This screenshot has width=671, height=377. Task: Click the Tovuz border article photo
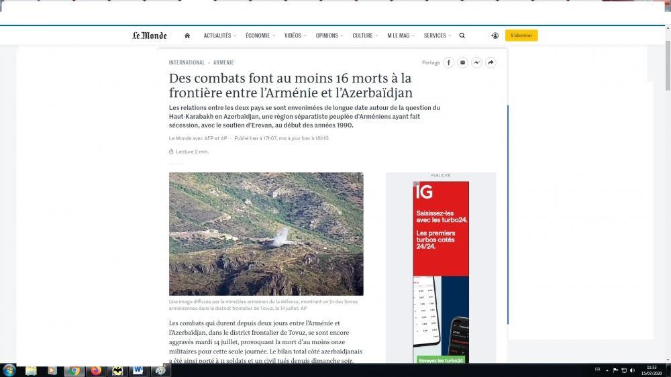266,234
